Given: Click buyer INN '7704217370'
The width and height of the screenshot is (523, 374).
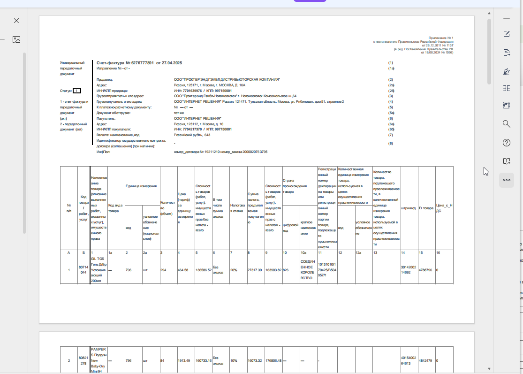Looking at the screenshot, I should pos(192,130).
